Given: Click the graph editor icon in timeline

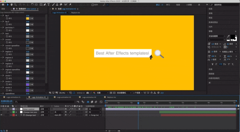Looking at the screenshot, I should (x=101, y=102).
